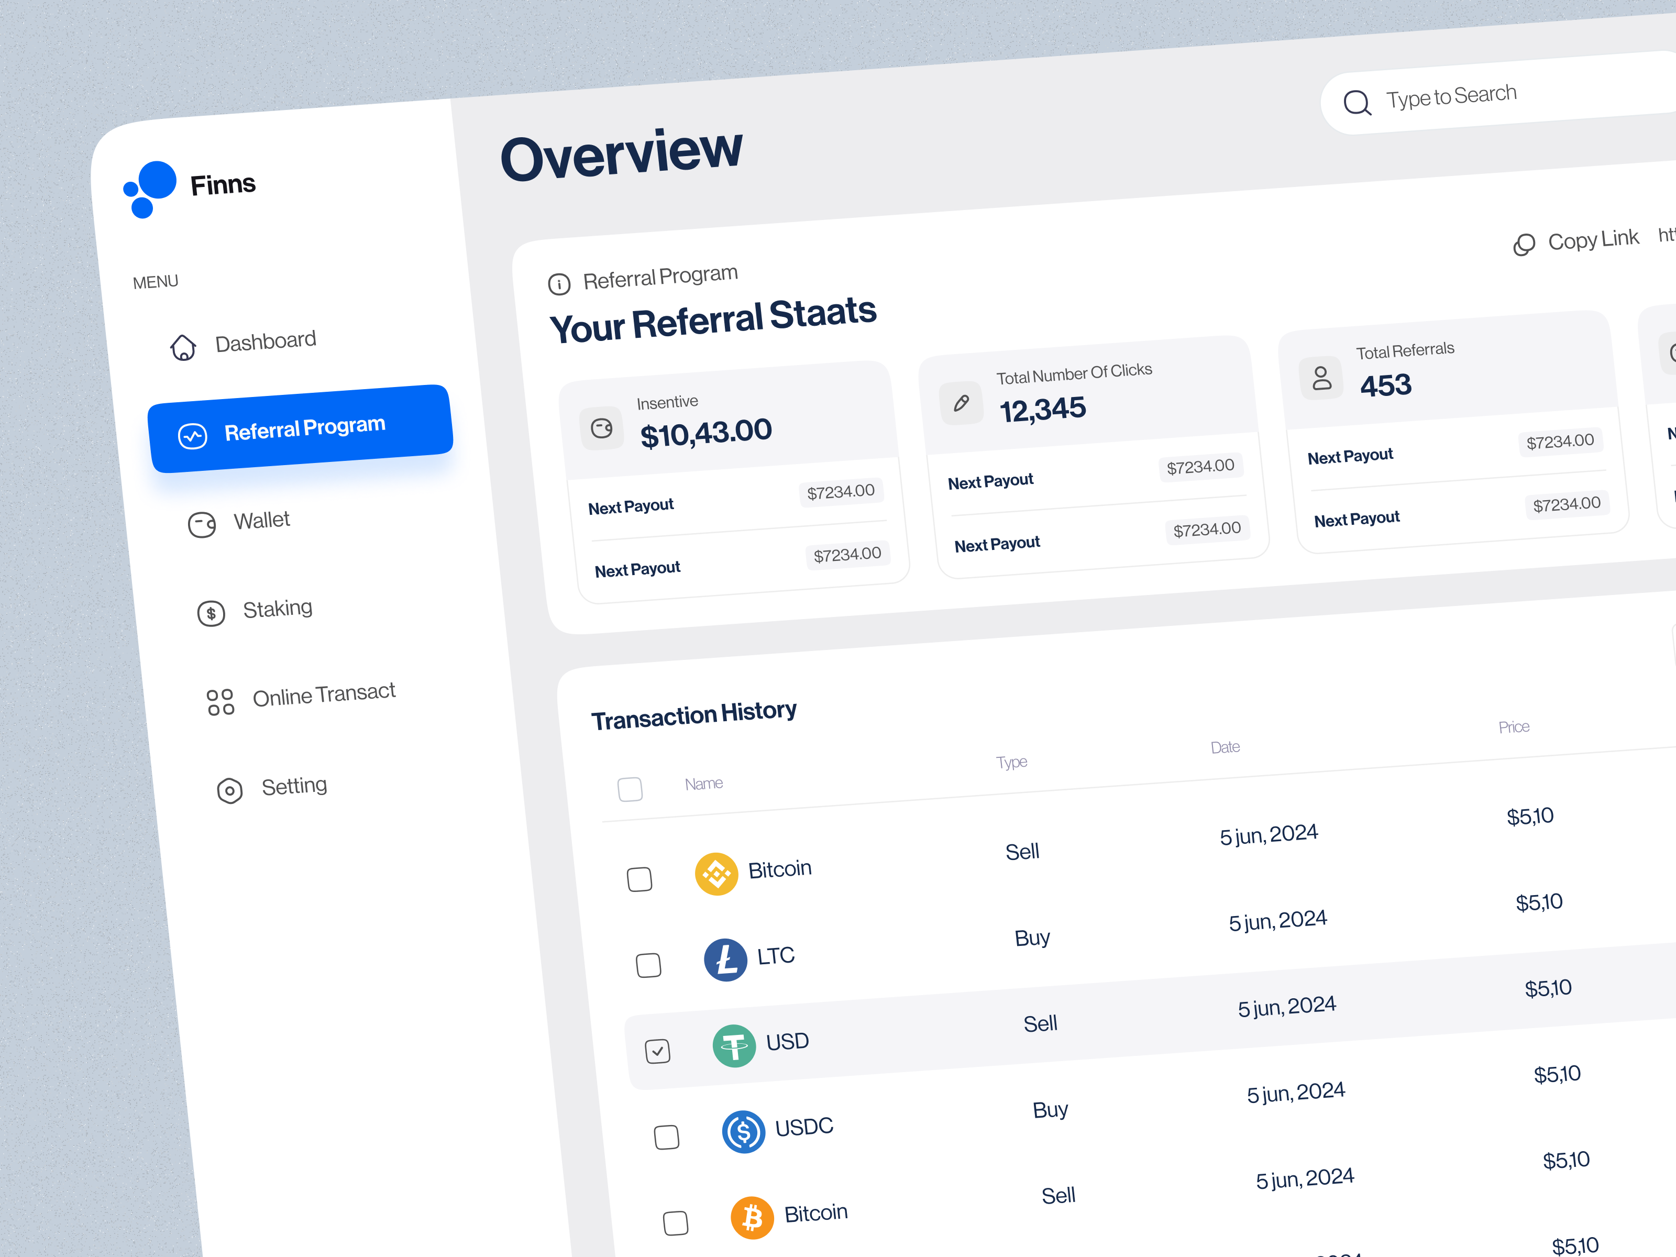Click the pencil icon in Clicks card
The width and height of the screenshot is (1676, 1257).
(x=961, y=403)
